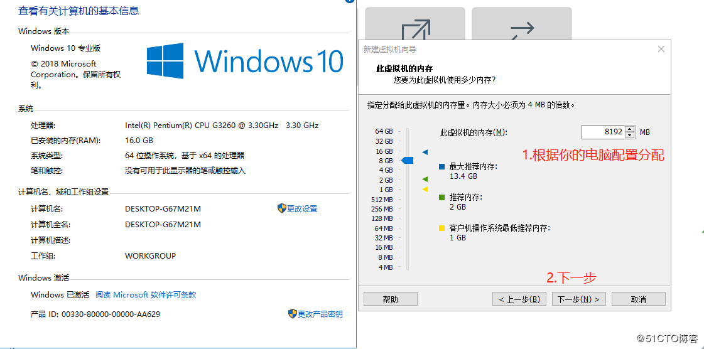Click the 此虚拟机的内存(M) field label
The image size is (704, 349).
click(x=474, y=132)
